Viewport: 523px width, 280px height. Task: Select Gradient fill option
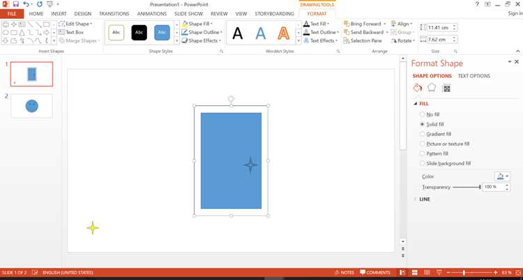click(436, 134)
